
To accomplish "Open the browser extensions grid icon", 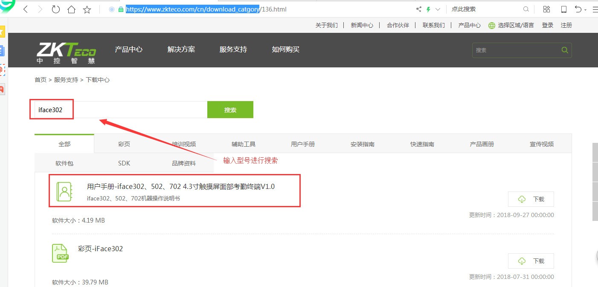I will pos(546,9).
